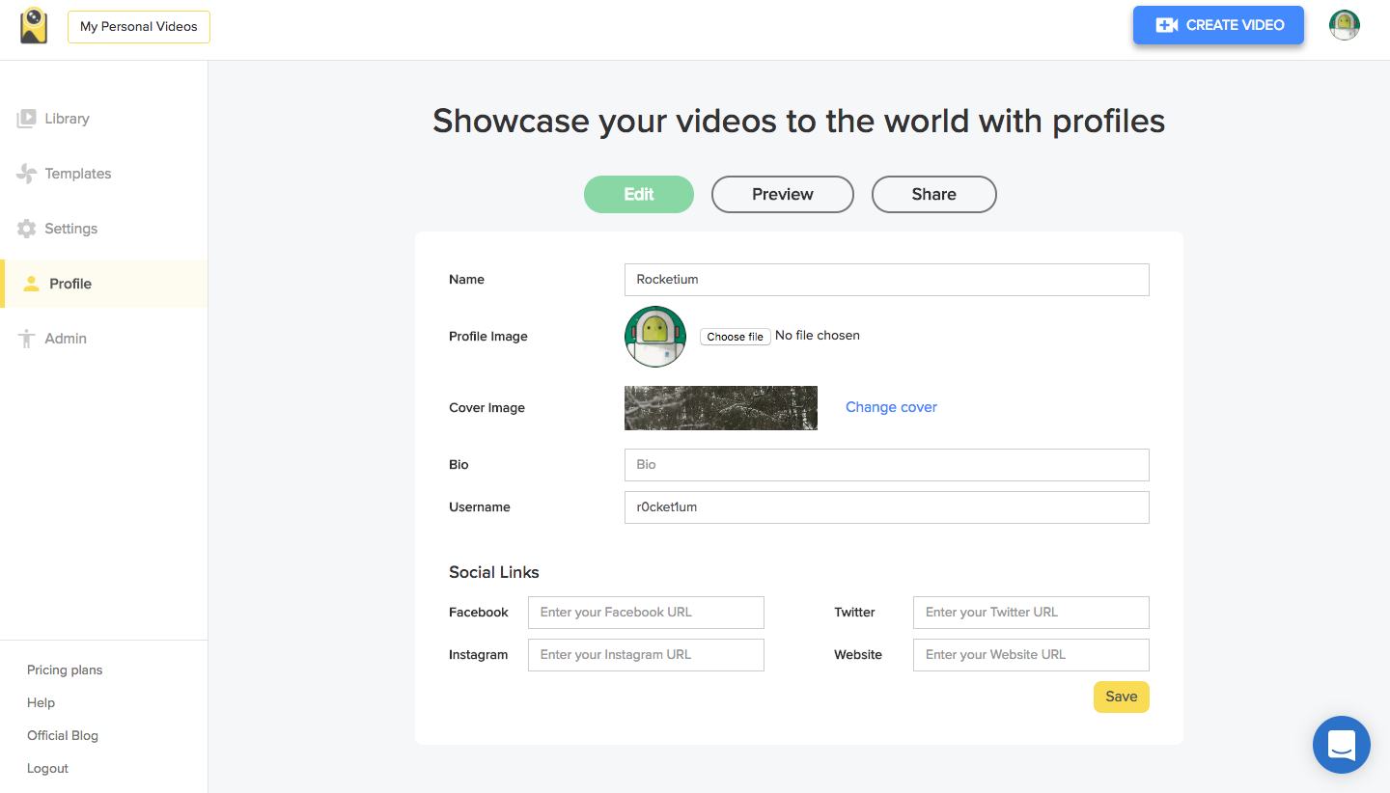This screenshot has height=793, width=1390.
Task: Click the Facebook URL field
Action: (646, 613)
